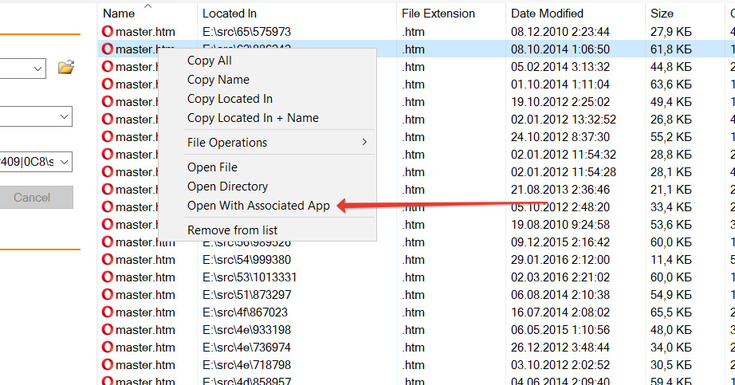735x385 pixels.
Task: Click Opera icon in row dated 24.10.2012
Action: point(108,136)
